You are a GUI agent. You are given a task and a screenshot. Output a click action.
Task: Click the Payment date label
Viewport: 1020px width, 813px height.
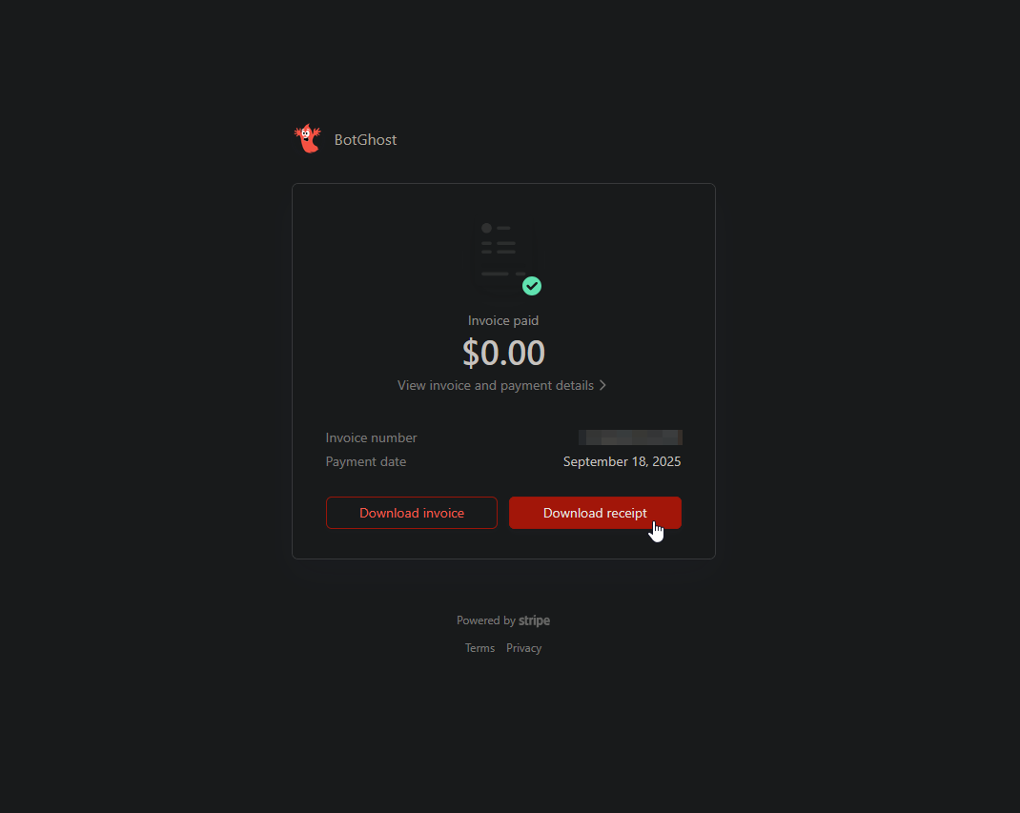(366, 461)
